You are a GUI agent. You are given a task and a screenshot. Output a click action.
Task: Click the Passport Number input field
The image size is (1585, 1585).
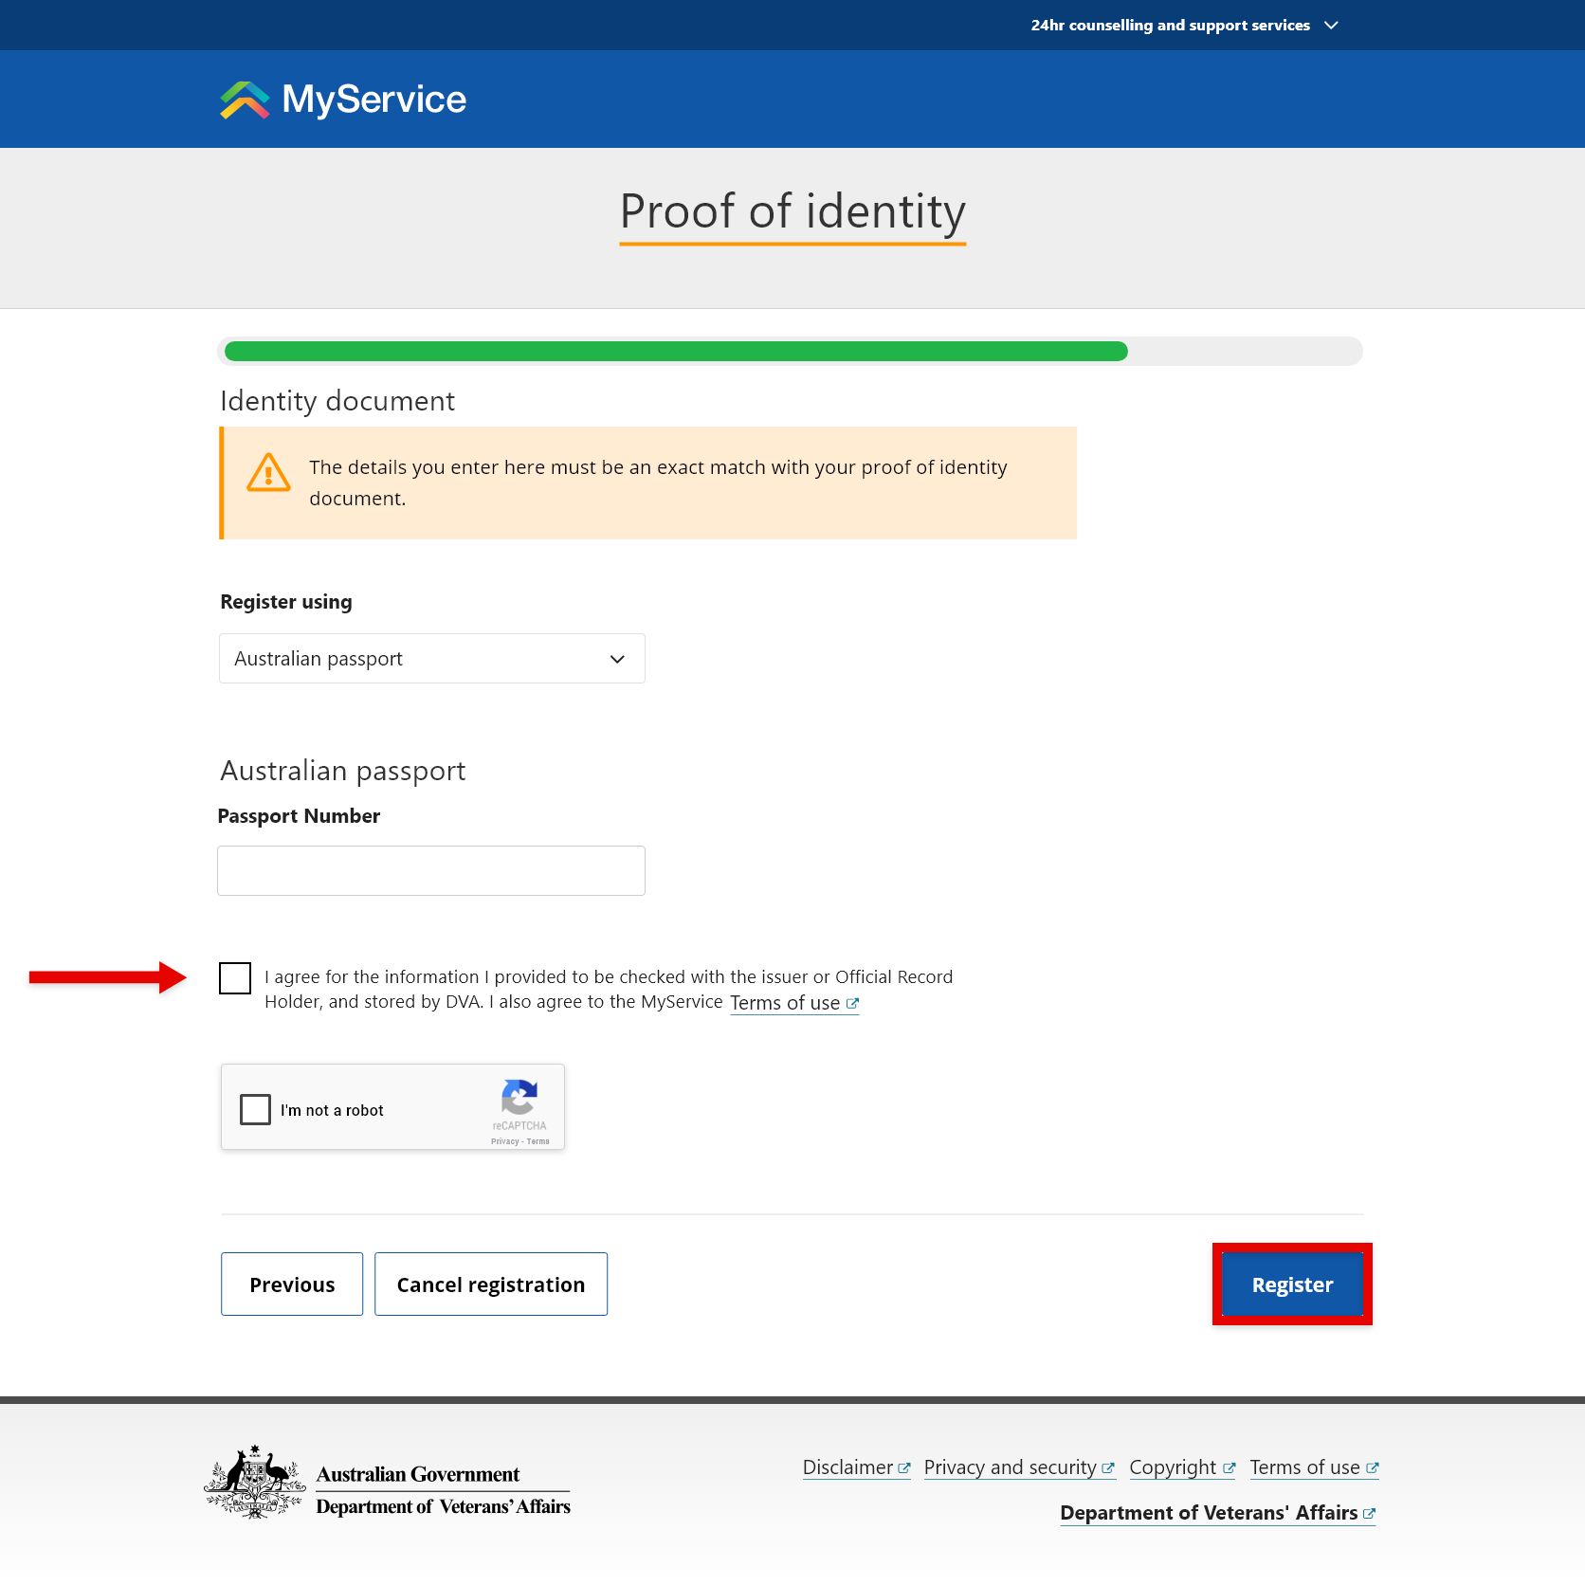coord(430,869)
